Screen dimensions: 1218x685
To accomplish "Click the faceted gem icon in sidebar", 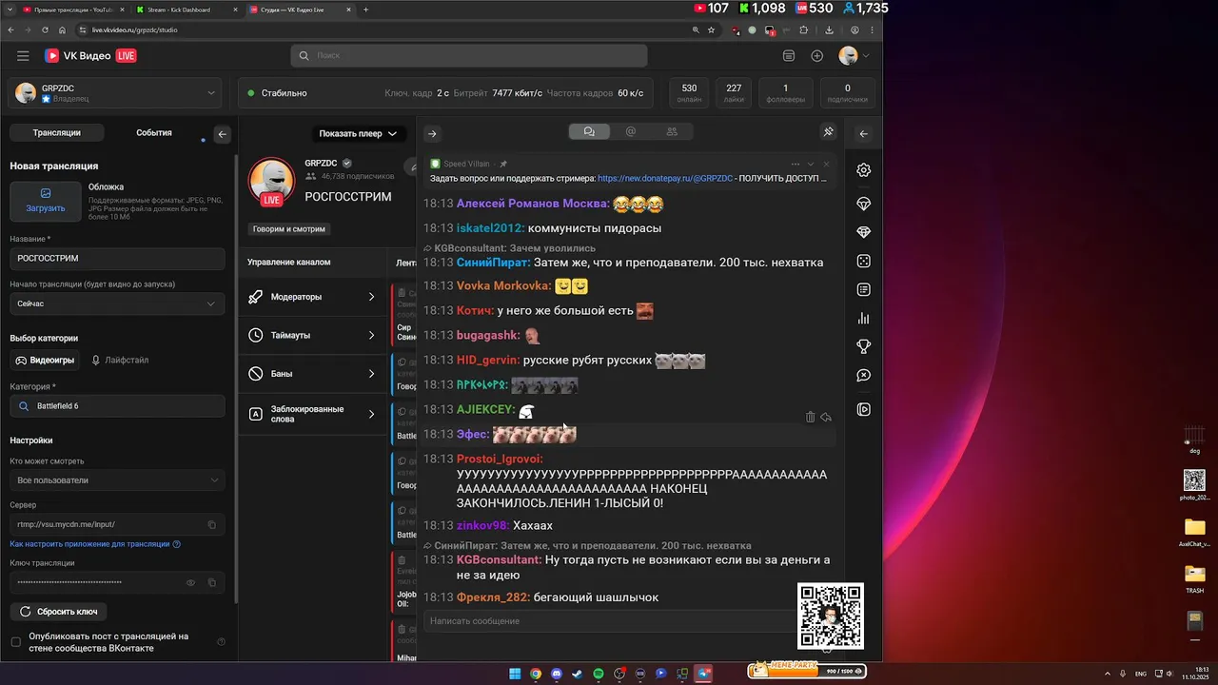I will 864,232.
